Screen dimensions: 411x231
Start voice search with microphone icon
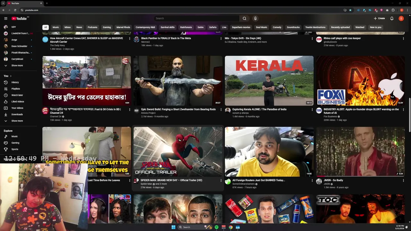click(255, 18)
